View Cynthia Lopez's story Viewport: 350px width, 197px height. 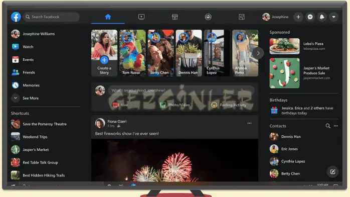click(217, 53)
